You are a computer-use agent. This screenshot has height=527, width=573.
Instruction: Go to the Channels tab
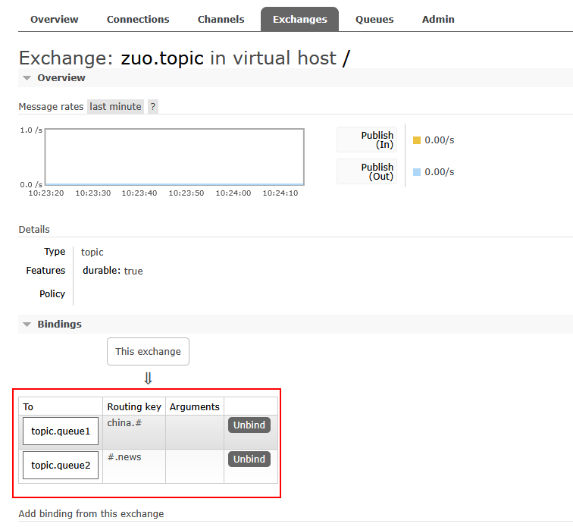point(221,19)
